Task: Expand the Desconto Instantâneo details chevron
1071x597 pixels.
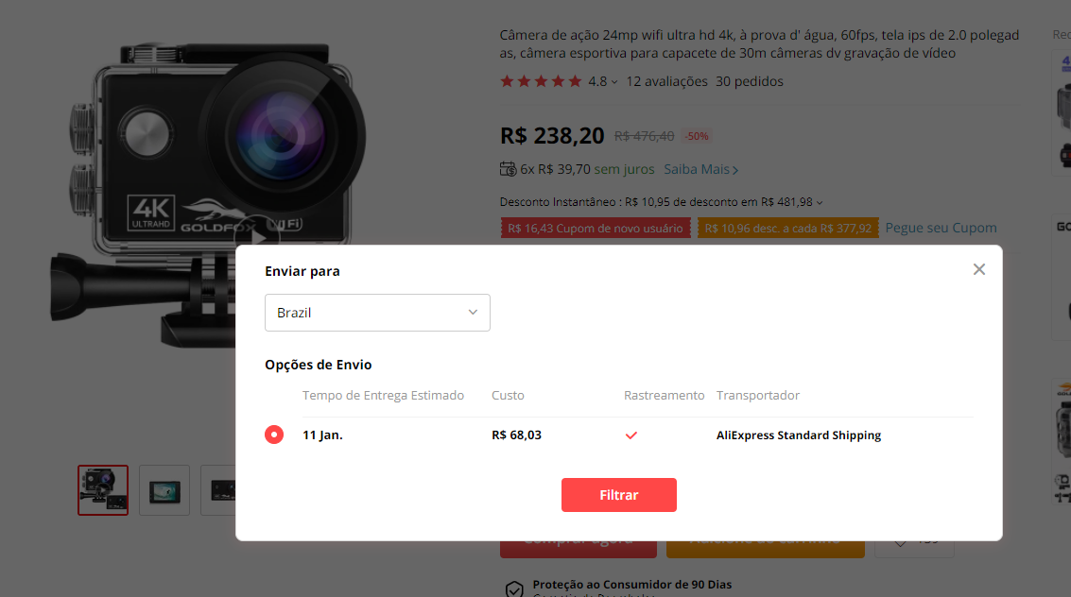Action: (x=820, y=202)
